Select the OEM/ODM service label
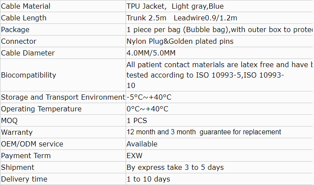 (32, 144)
